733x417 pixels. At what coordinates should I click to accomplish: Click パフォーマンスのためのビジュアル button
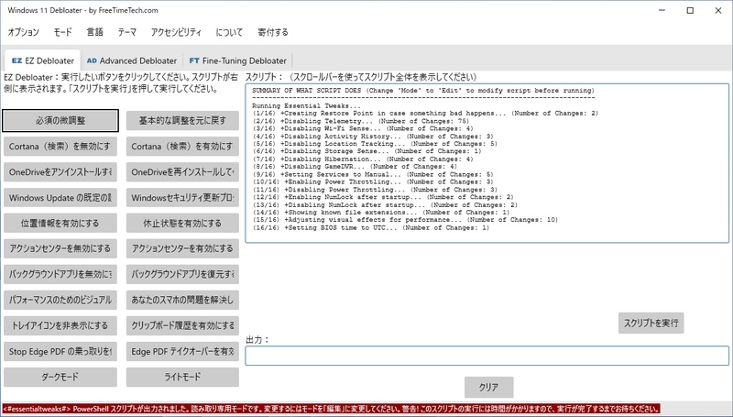60,300
